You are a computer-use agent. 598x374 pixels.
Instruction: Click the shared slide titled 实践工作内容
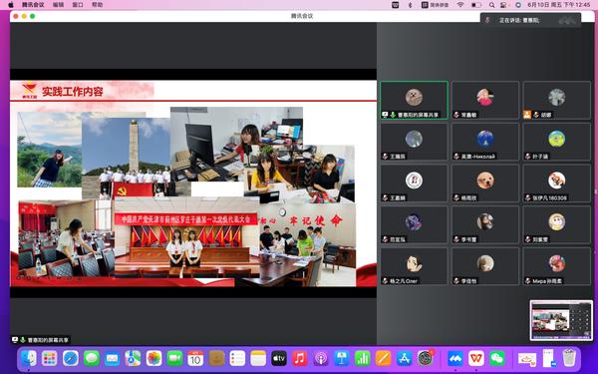coord(193,184)
